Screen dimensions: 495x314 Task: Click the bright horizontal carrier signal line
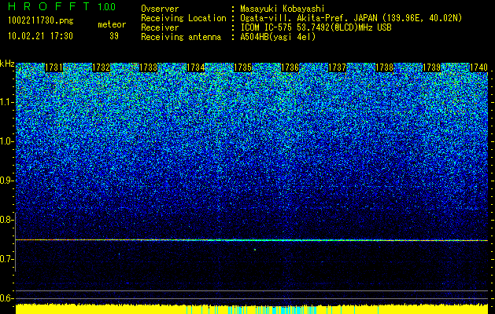[252, 240]
